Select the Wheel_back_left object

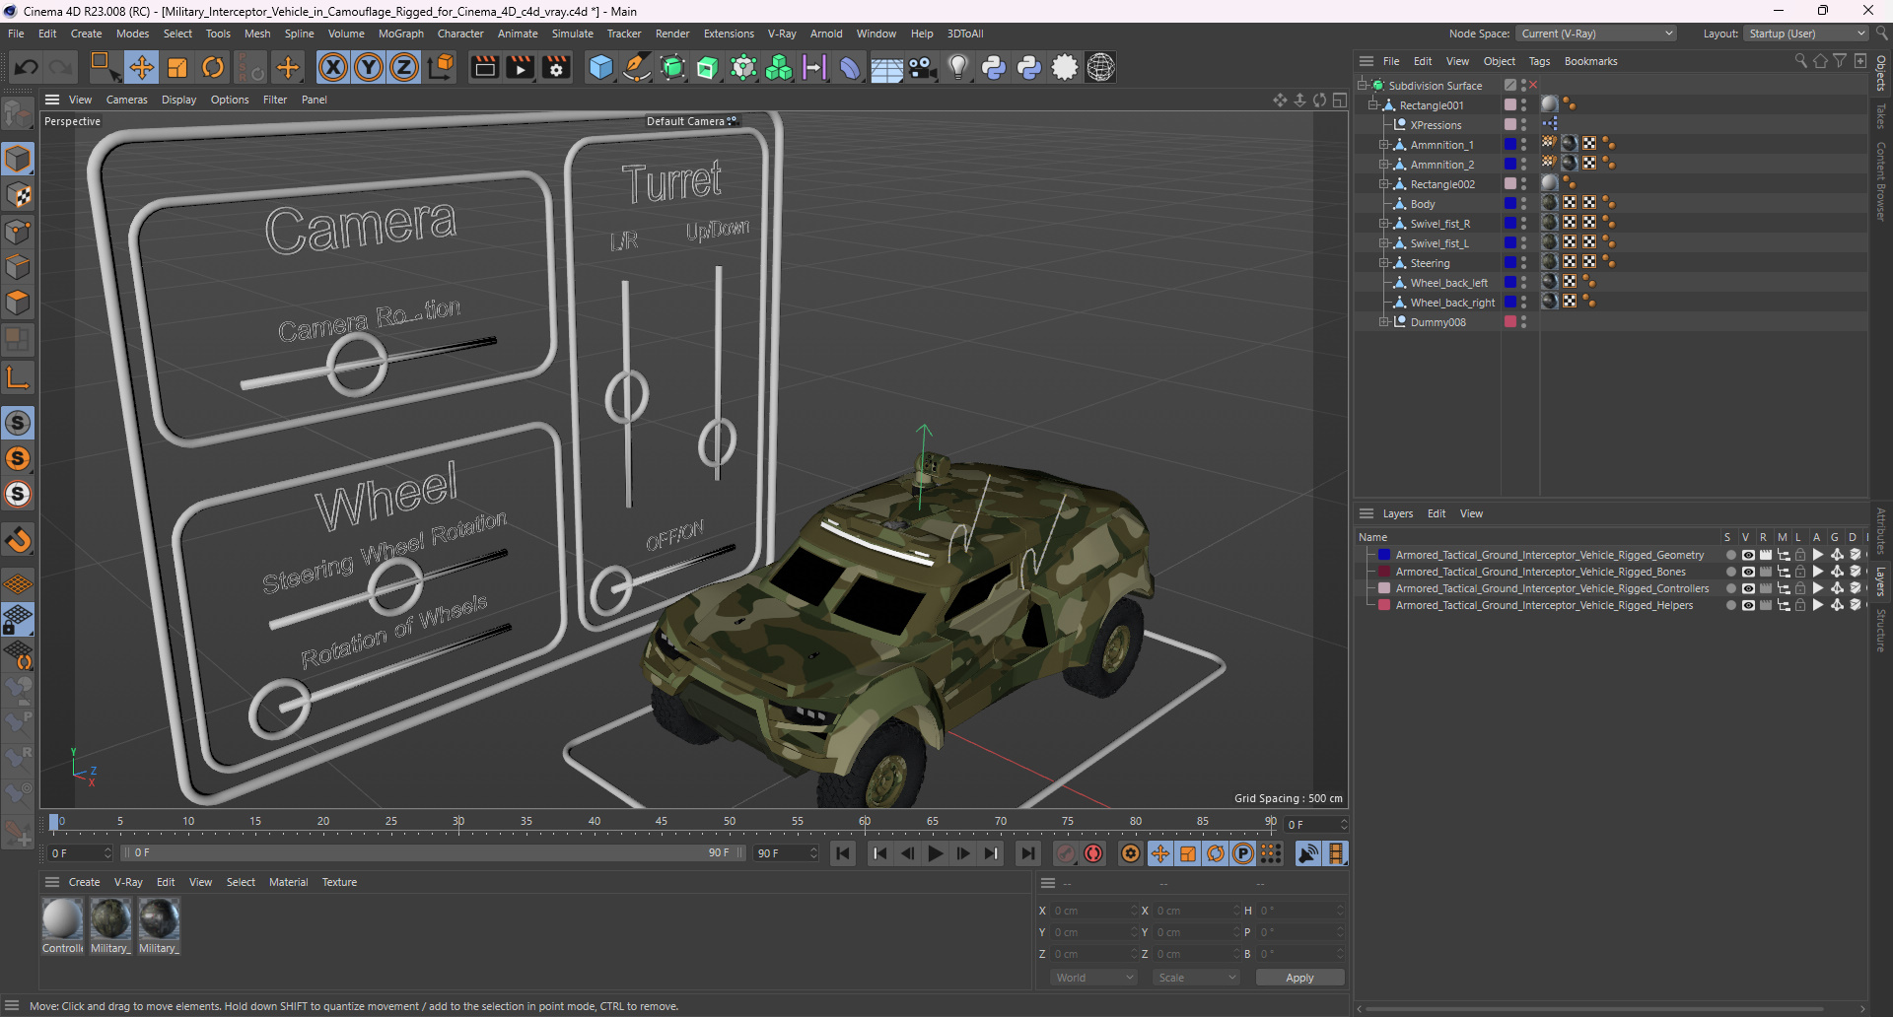click(1448, 283)
